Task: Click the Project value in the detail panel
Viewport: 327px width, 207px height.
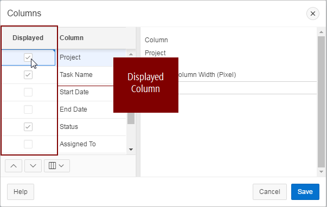Action: (x=155, y=53)
